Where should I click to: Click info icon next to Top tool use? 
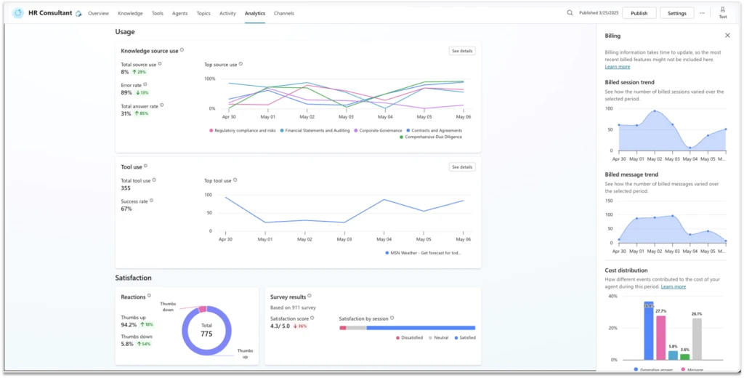[235, 180]
